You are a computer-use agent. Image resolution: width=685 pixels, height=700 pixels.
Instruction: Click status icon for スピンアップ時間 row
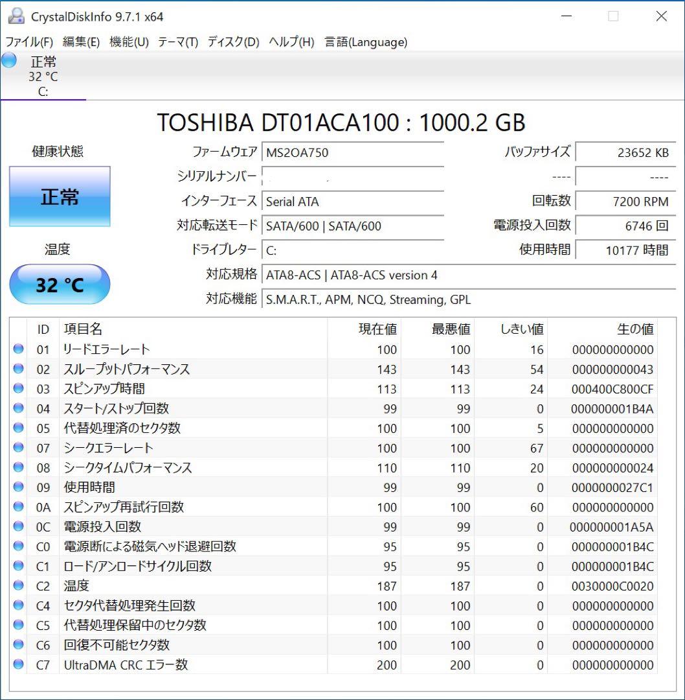pos(18,389)
